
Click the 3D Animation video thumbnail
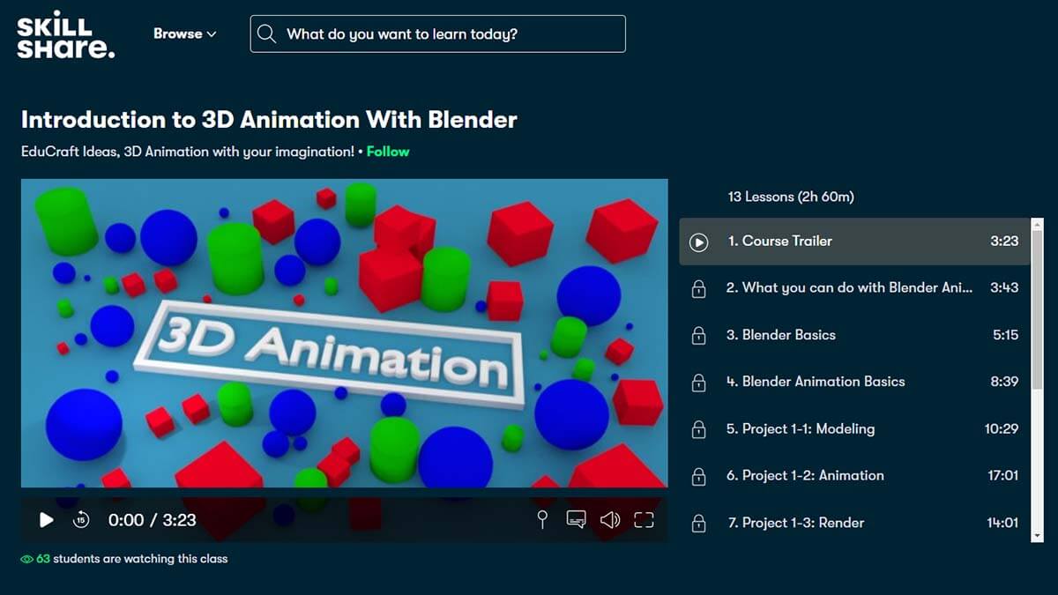[344, 333]
